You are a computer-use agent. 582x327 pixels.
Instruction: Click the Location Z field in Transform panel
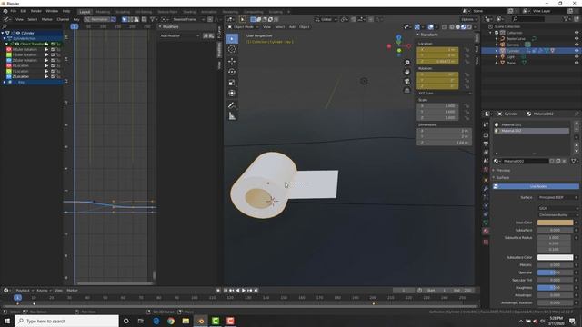(x=437, y=62)
